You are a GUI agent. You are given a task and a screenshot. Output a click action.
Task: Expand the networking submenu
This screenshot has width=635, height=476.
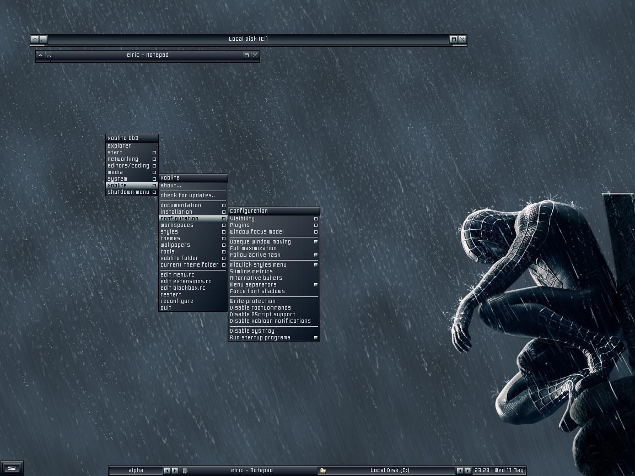click(132, 159)
